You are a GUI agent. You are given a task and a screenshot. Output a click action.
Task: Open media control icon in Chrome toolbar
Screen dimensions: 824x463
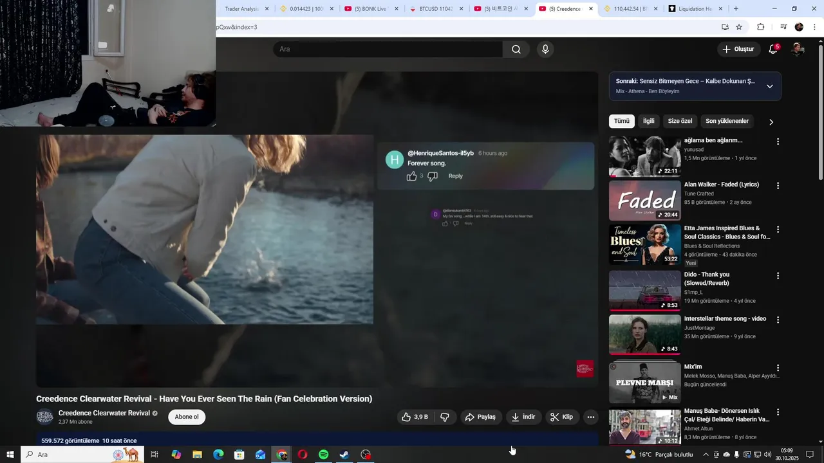(x=783, y=27)
